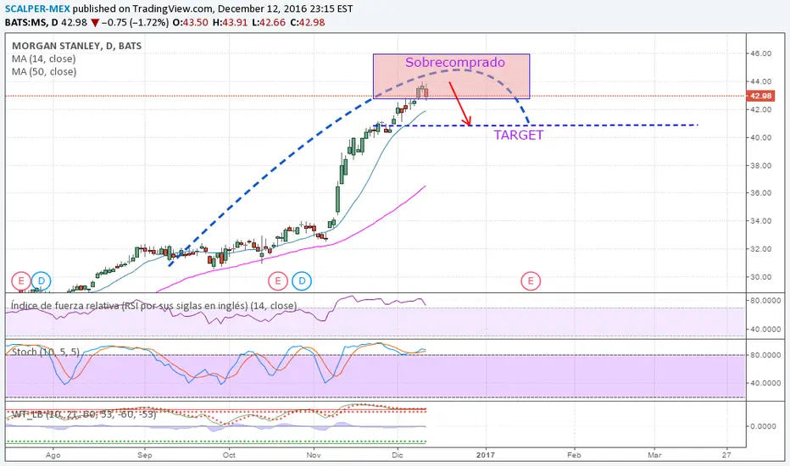The height and width of the screenshot is (466, 790).
Task: Click the 32.00 price axis label
Action: tap(761, 249)
